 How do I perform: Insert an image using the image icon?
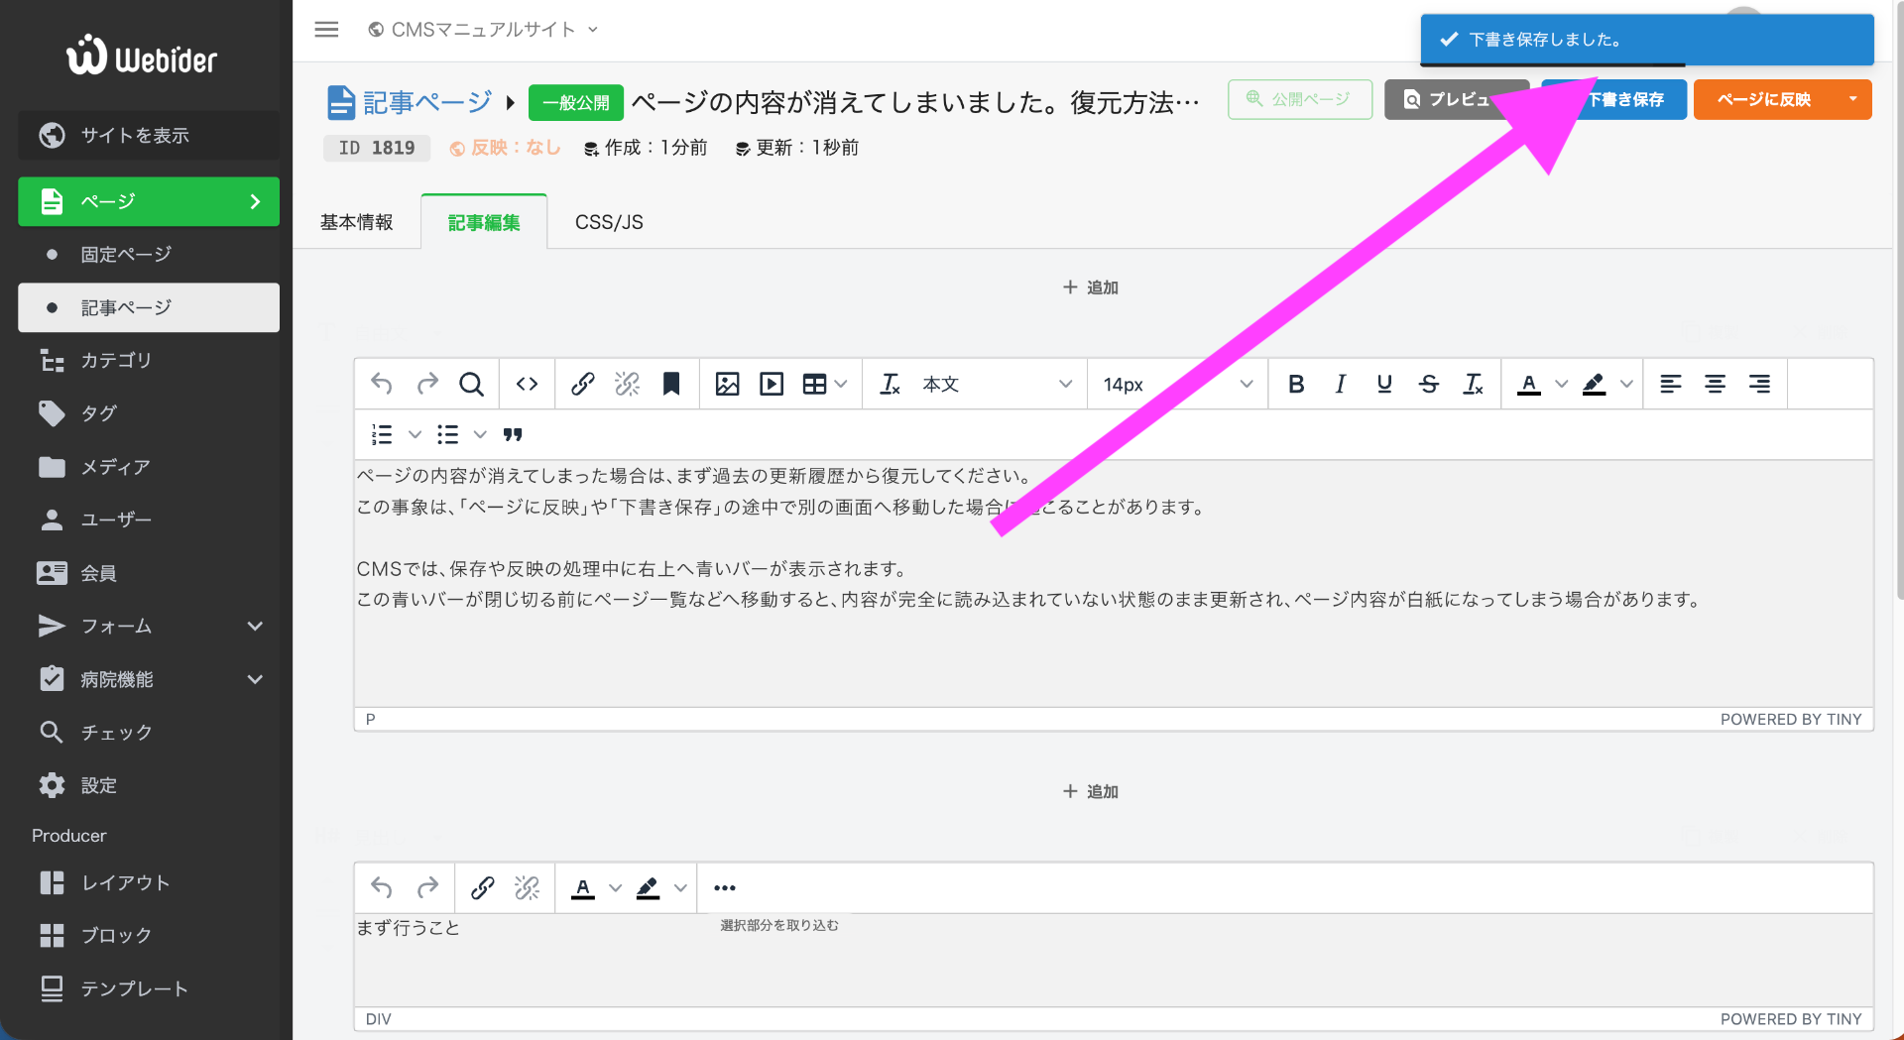(727, 384)
